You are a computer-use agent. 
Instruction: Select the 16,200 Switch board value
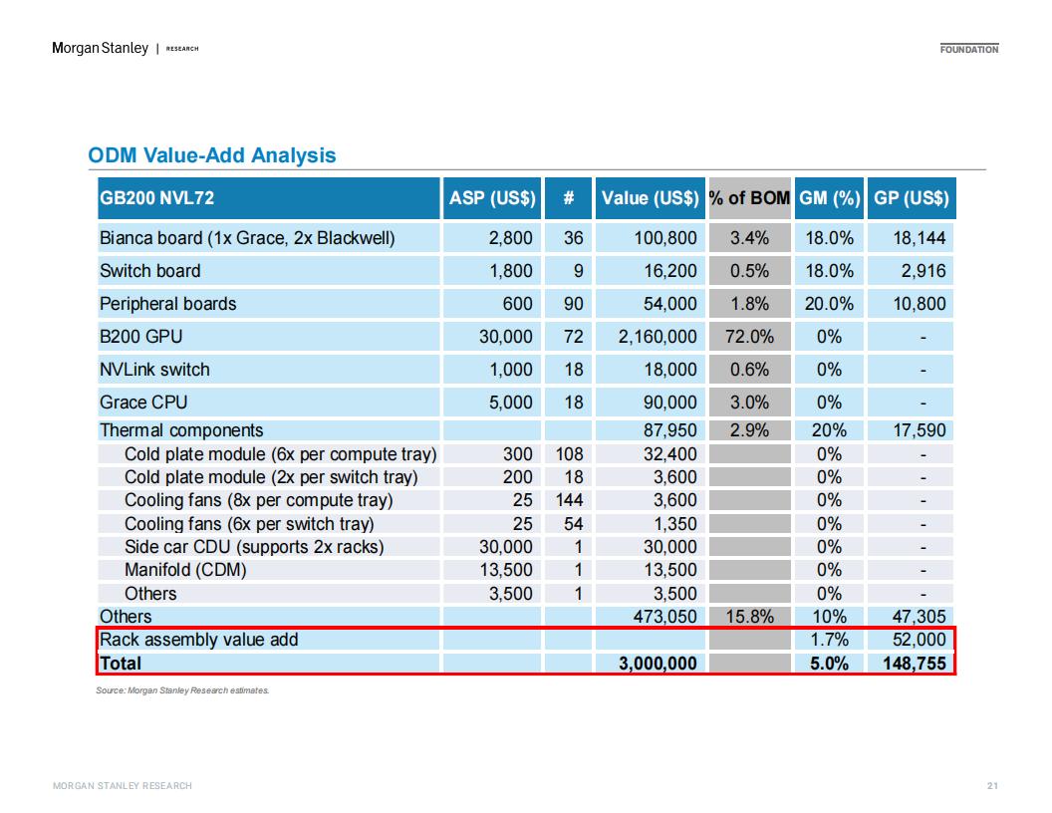point(669,271)
